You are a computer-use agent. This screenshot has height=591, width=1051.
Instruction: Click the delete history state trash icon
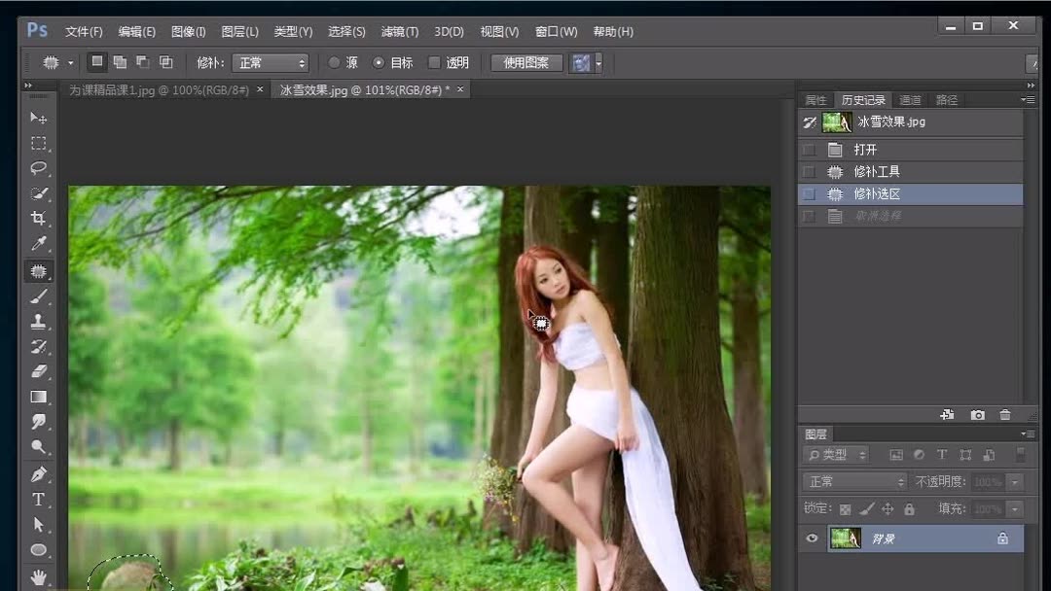click(1006, 415)
